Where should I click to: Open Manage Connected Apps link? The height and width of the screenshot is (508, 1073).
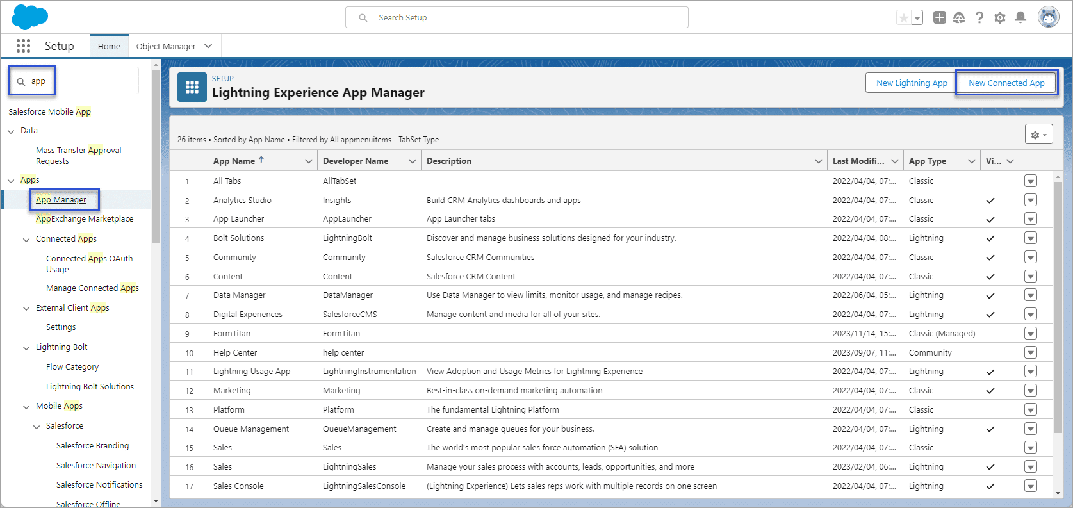tap(92, 288)
